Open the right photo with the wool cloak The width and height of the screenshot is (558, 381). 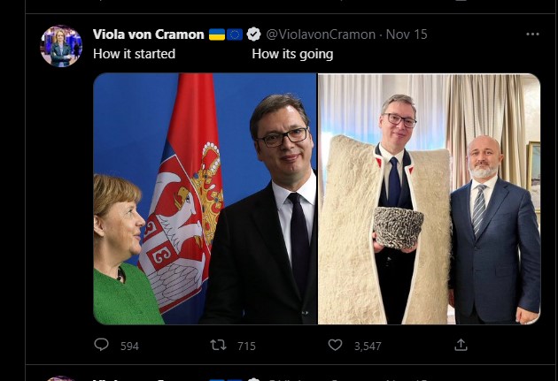[429, 198]
